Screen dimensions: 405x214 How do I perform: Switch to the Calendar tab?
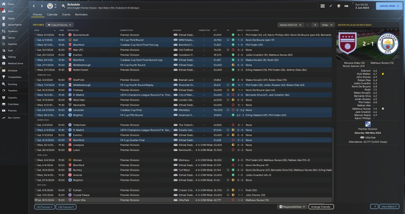tap(52, 15)
